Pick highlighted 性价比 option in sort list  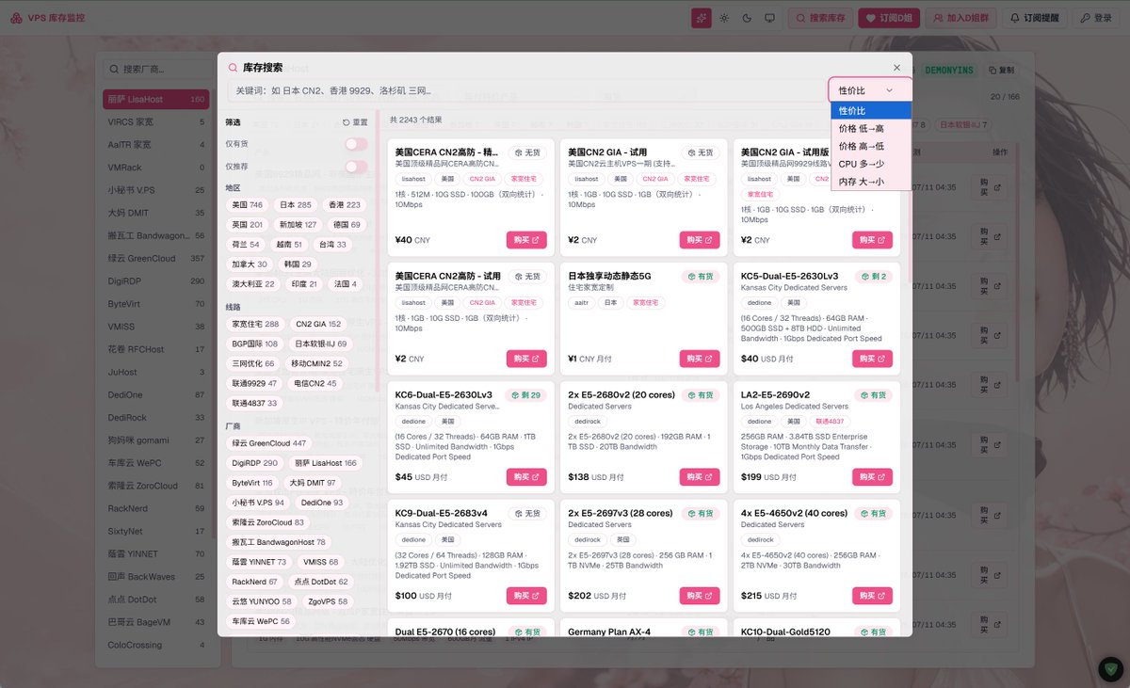[871, 111]
